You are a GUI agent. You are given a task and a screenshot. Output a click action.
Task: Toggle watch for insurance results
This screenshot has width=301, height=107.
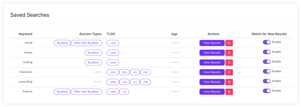[267, 71]
